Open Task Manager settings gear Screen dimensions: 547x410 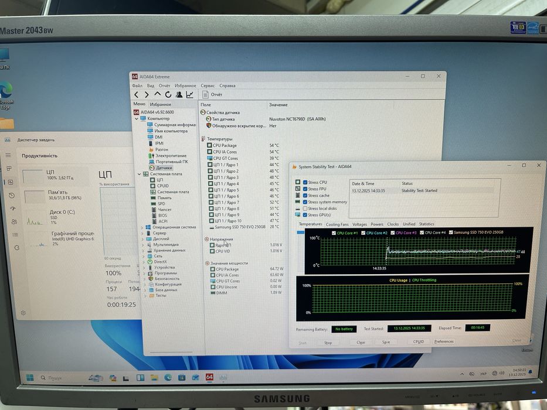pos(23,313)
